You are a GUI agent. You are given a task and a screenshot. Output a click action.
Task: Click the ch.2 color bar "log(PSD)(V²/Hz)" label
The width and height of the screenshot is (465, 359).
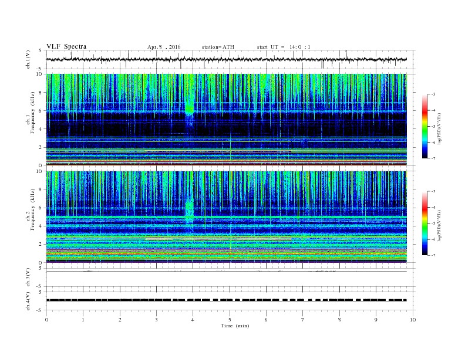click(439, 225)
